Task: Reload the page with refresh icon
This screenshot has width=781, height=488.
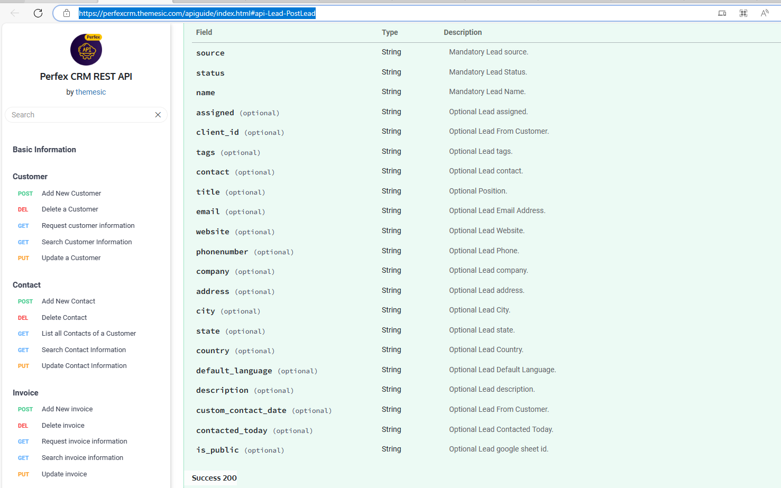Action: [38, 13]
